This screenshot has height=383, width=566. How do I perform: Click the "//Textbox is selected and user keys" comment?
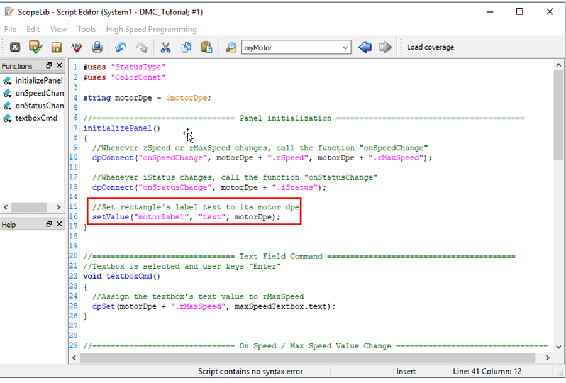(182, 267)
